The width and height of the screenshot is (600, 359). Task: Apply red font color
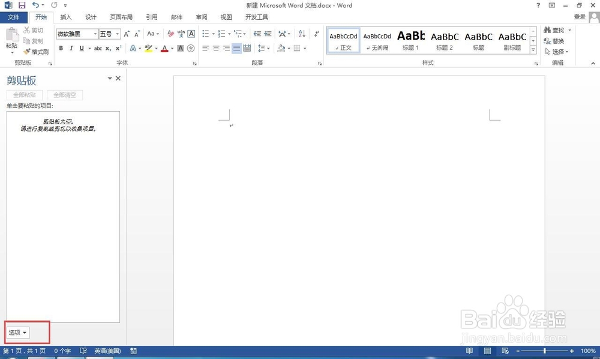click(x=164, y=48)
